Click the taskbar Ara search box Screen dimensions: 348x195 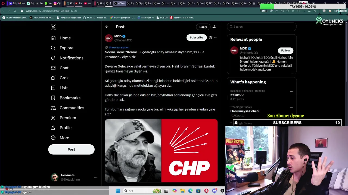[x=142, y=191]
